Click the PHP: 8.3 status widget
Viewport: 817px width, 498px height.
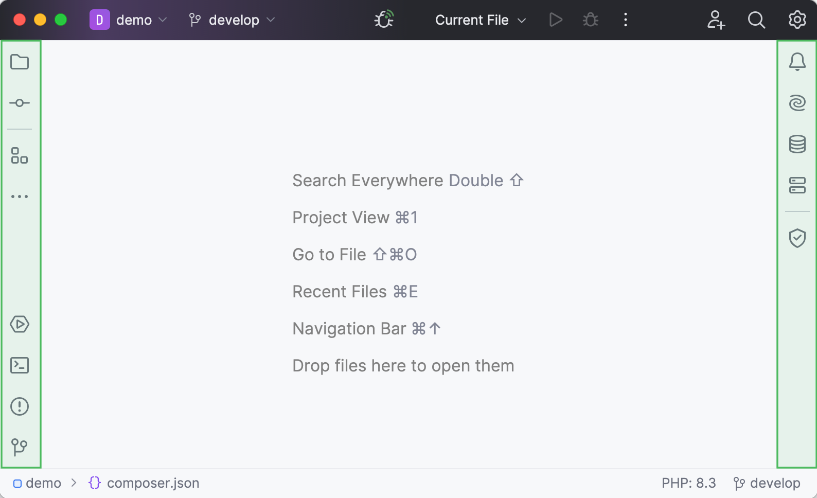click(x=688, y=483)
